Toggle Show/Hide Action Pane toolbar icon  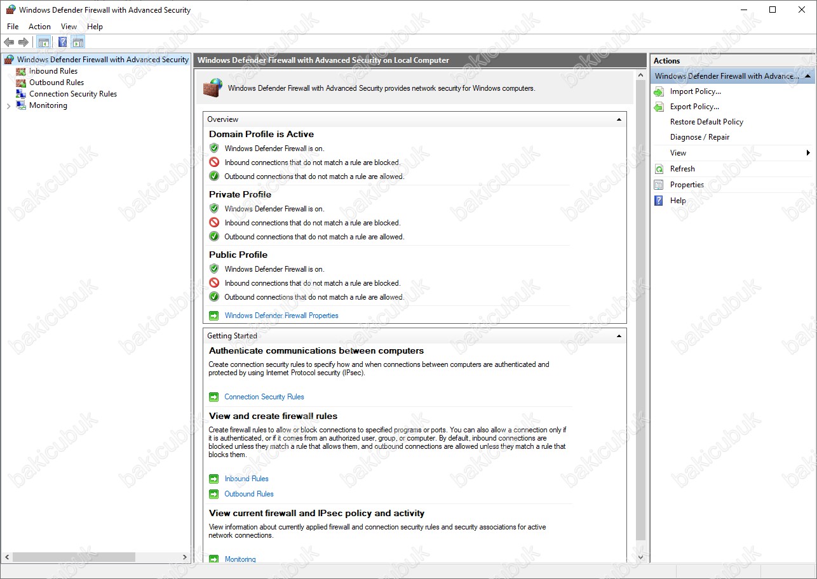click(x=78, y=43)
